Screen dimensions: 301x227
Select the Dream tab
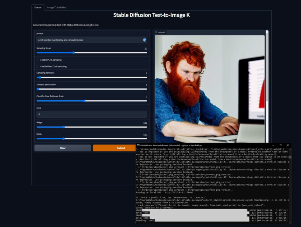coord(38,7)
